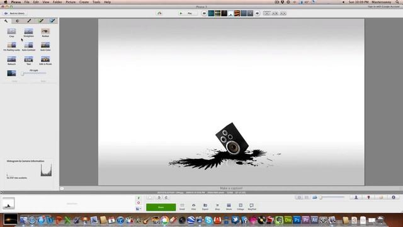The height and width of the screenshot is (227, 403).
Task: Open Photoshop from the dock
Action: point(297,220)
